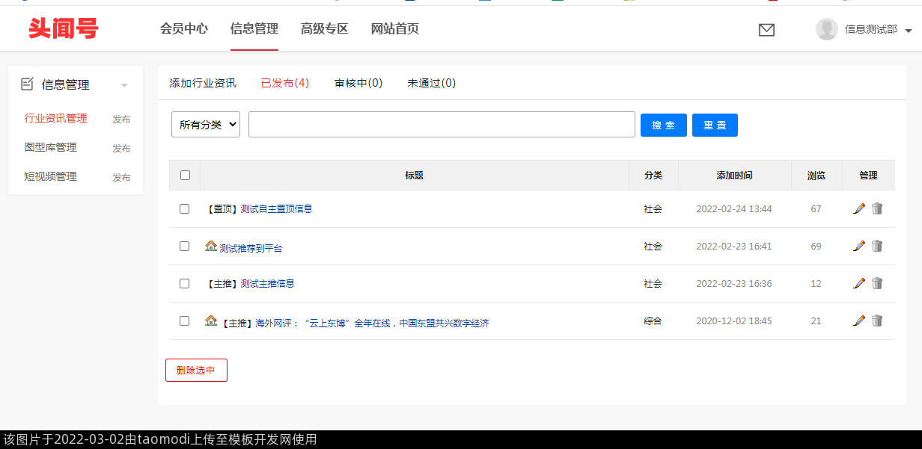The height and width of the screenshot is (449, 922).
Task: Click the blue 搜索 button
Action: pyautogui.click(x=663, y=125)
